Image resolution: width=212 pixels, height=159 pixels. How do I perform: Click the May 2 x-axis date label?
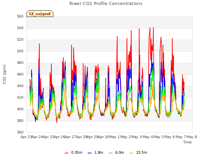click(x=126, y=137)
